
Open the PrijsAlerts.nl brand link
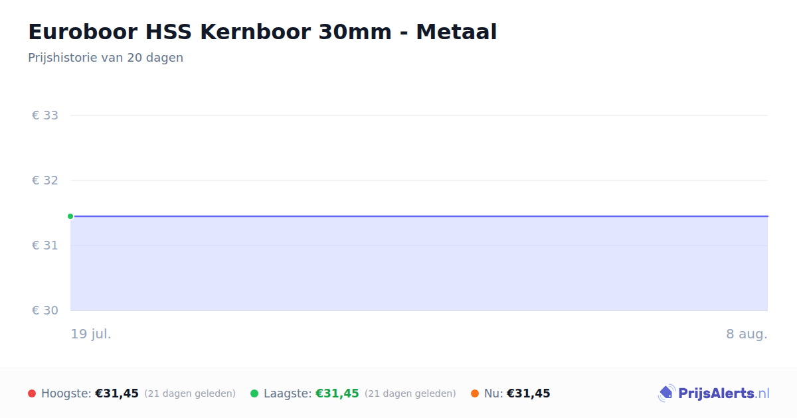click(x=714, y=393)
